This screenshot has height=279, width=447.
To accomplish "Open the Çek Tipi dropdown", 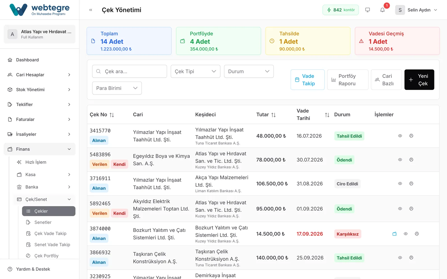I will point(196,71).
